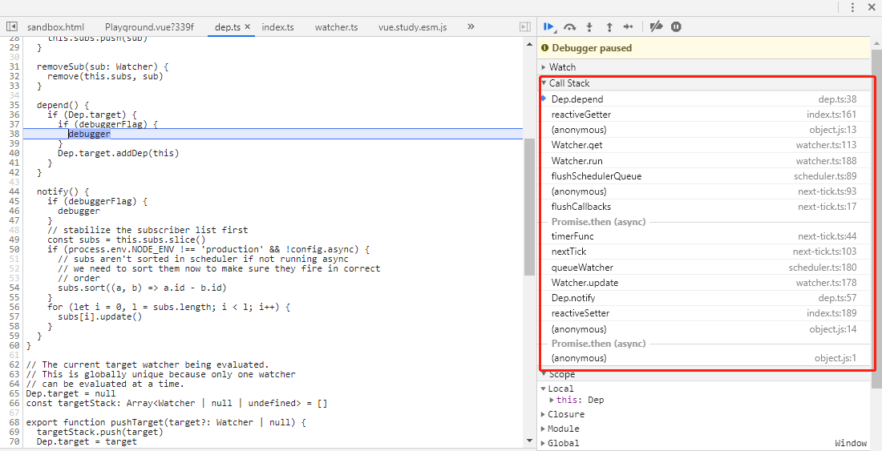Expand the Closure scope
Image resolution: width=882 pixels, height=451 pixels.
pos(565,414)
